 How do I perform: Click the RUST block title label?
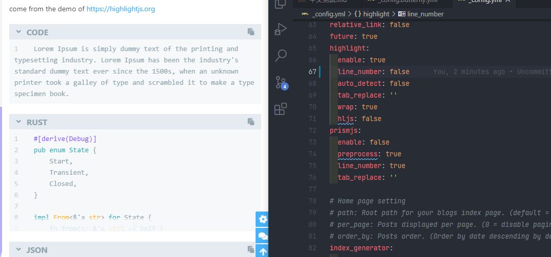tap(37, 122)
